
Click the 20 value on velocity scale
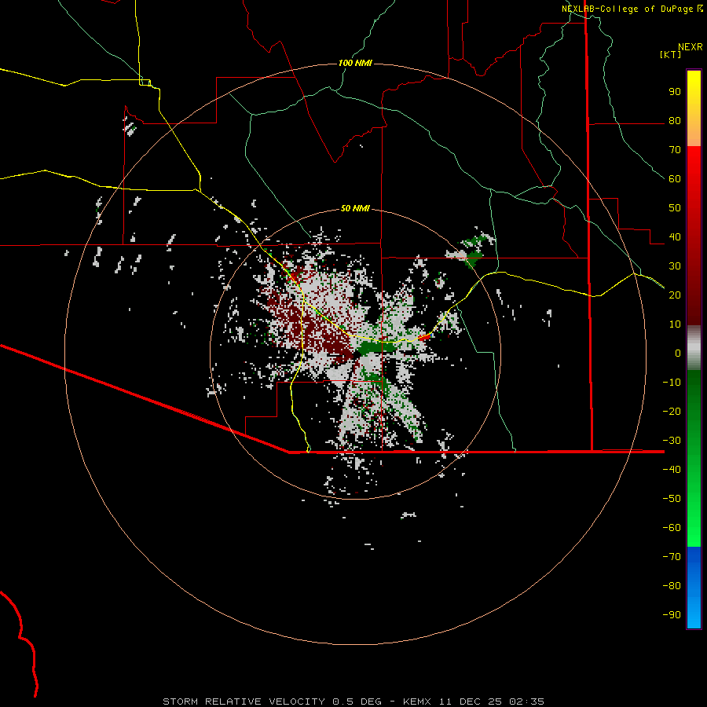(x=675, y=295)
